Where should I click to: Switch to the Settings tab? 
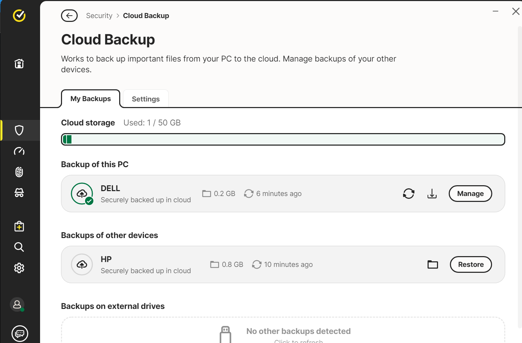(146, 99)
